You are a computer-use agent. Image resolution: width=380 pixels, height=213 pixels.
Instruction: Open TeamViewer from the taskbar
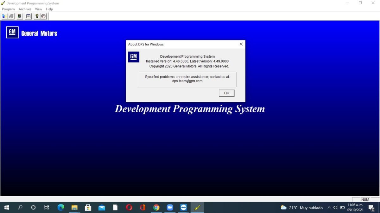(x=184, y=207)
